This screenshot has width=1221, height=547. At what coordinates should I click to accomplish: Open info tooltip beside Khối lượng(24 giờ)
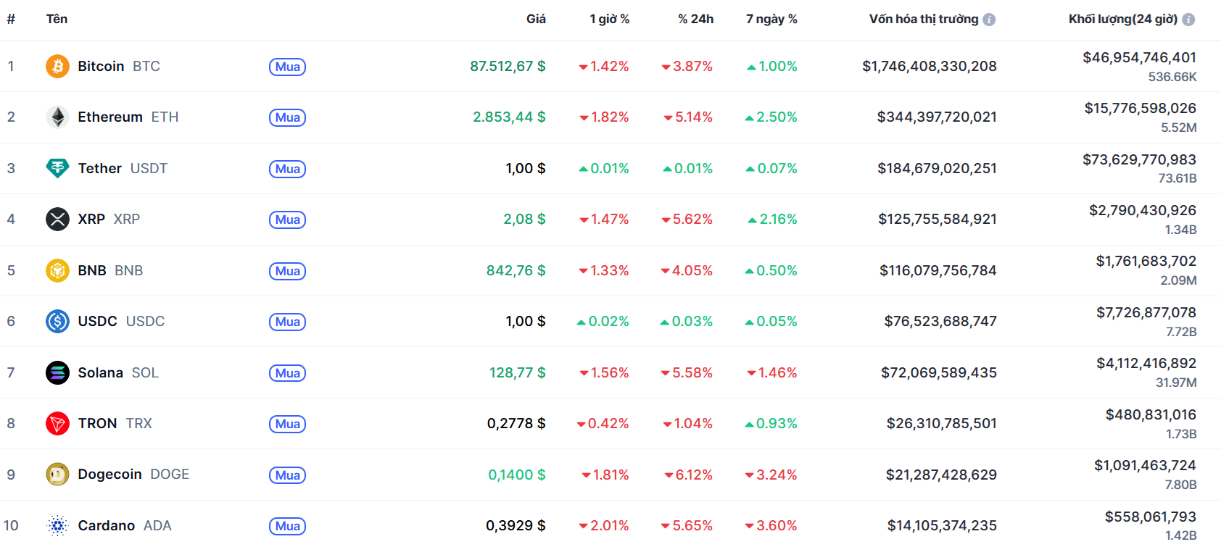pos(1188,20)
